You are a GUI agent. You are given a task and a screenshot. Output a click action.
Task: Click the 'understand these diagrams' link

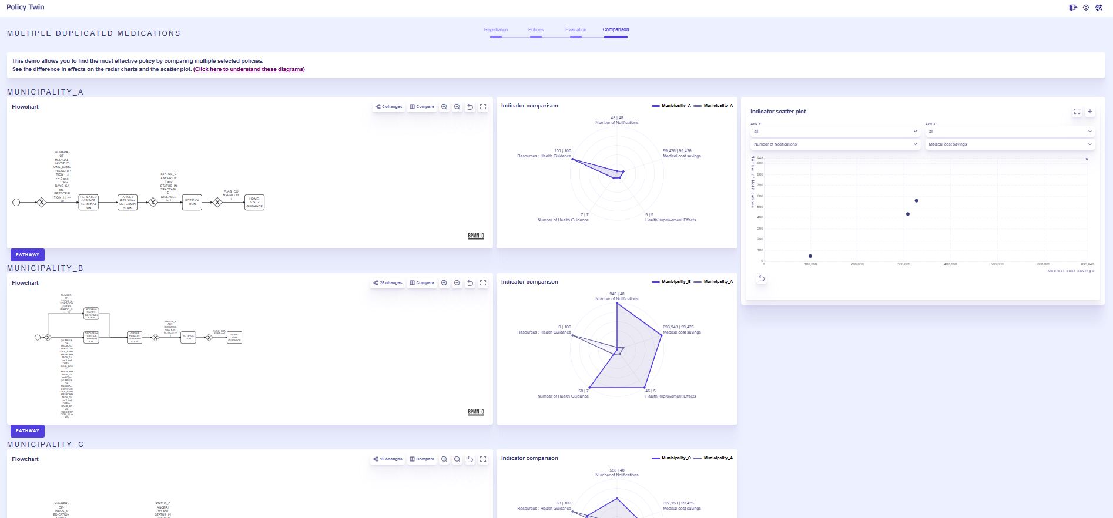click(x=249, y=69)
